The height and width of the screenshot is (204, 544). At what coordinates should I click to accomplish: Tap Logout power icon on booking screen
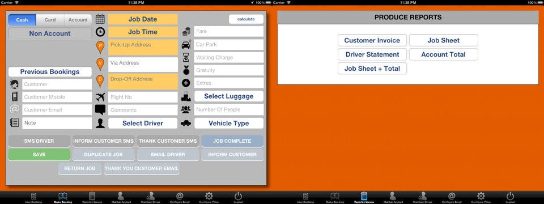tap(238, 198)
